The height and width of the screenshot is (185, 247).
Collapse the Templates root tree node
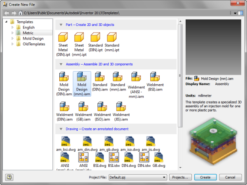6,22
